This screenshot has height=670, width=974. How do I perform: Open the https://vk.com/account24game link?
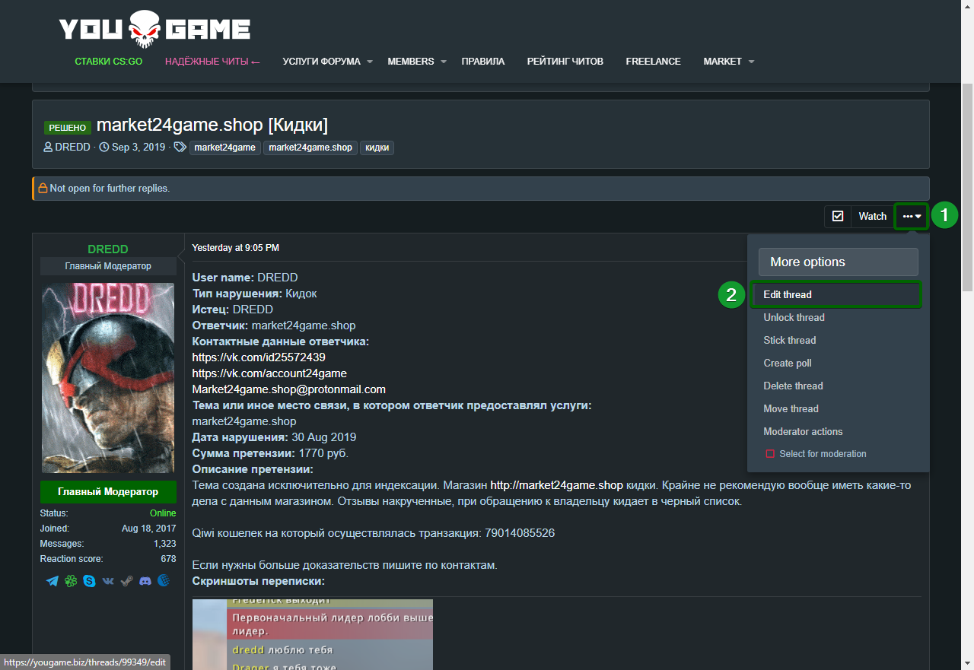tap(269, 373)
